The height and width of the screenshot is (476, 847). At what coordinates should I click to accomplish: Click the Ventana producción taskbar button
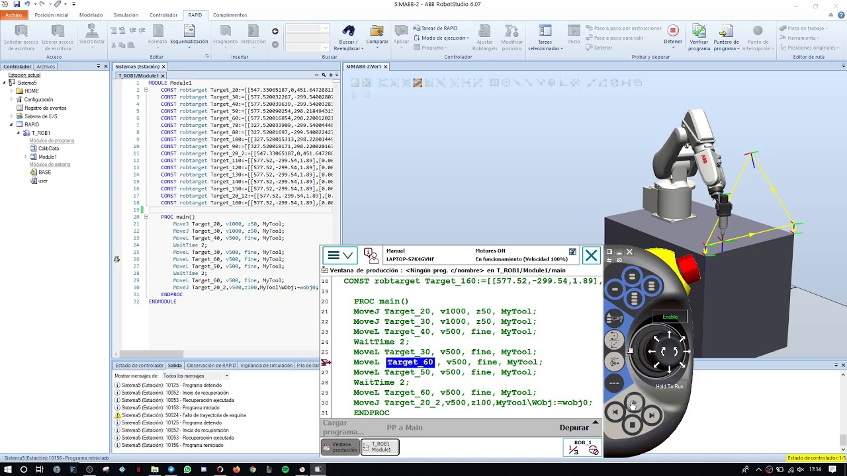point(340,448)
